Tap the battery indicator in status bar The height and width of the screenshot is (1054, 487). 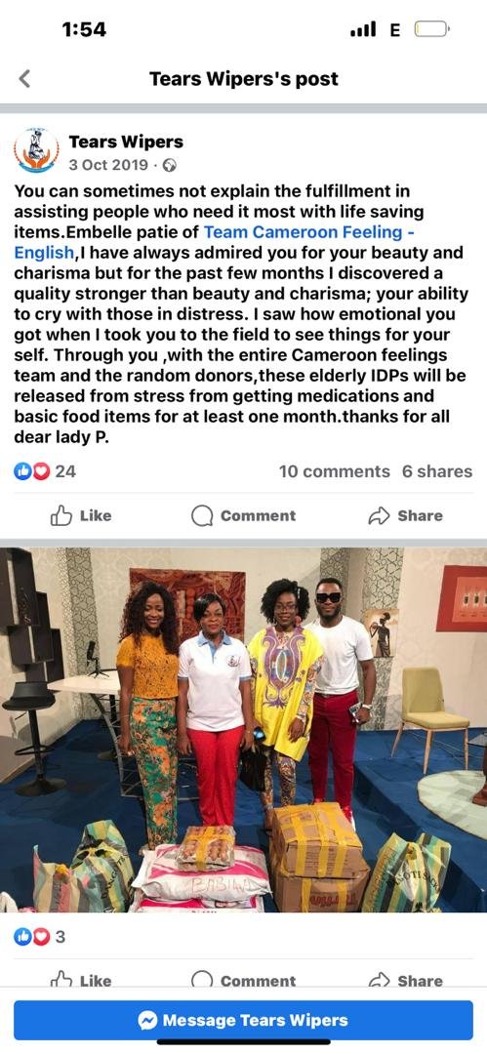click(431, 29)
